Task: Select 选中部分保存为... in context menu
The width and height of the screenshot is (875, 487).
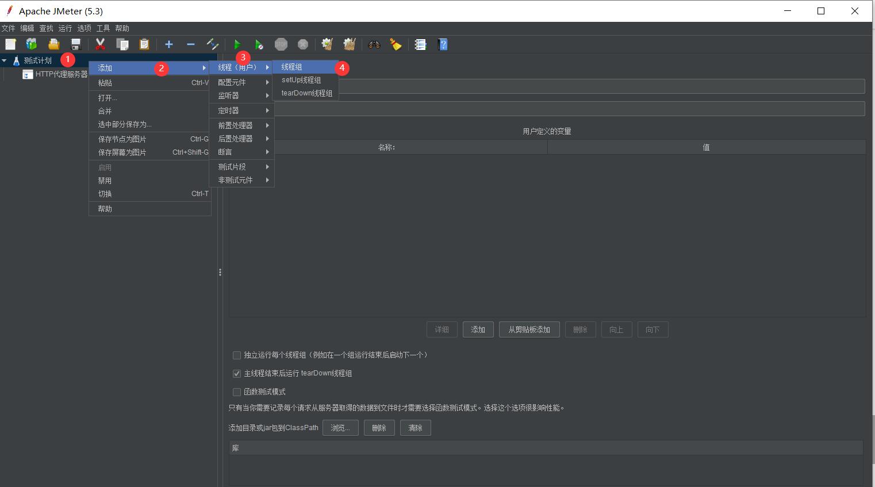Action: coord(149,124)
